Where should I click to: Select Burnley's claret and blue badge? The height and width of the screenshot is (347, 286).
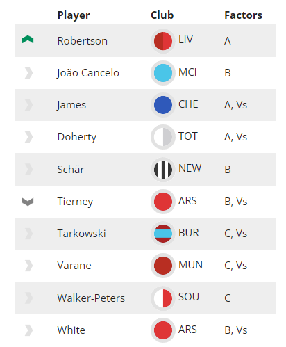pyautogui.click(x=163, y=234)
